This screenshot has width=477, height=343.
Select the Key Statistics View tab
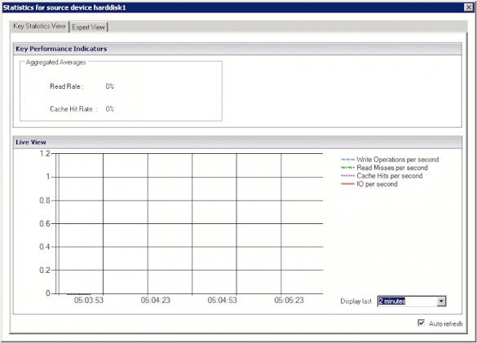click(39, 26)
